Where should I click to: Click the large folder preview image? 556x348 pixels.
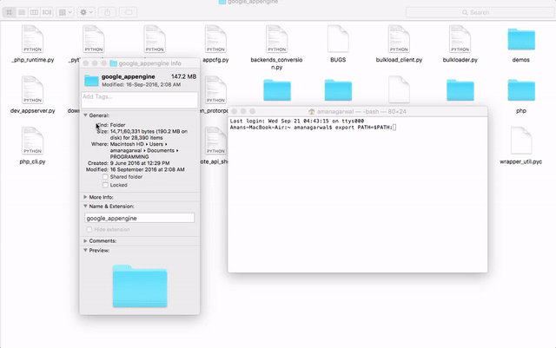[140, 286]
